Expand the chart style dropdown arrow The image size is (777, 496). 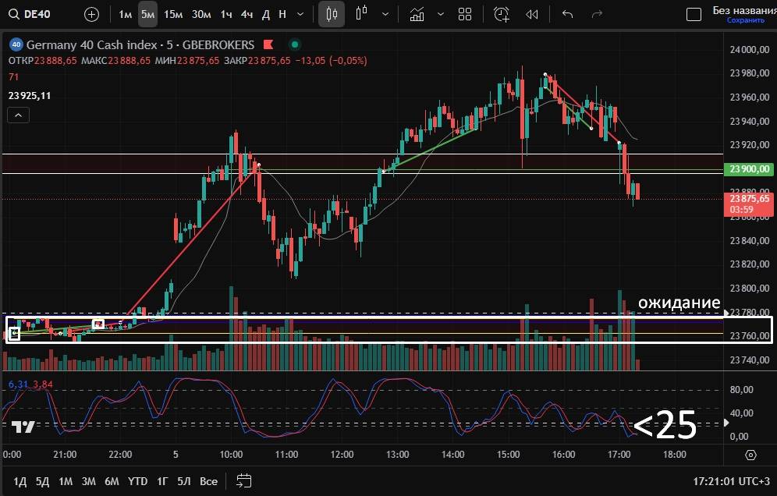pyautogui.click(x=385, y=14)
